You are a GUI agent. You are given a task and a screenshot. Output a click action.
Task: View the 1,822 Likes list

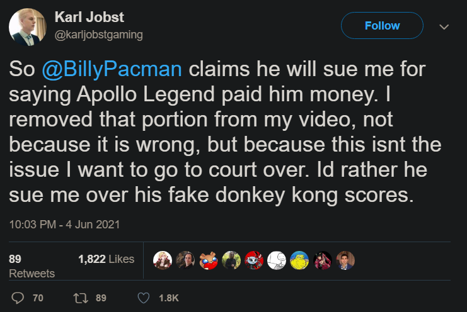coord(106,259)
